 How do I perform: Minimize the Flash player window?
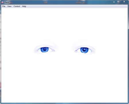[x=114, y=2]
